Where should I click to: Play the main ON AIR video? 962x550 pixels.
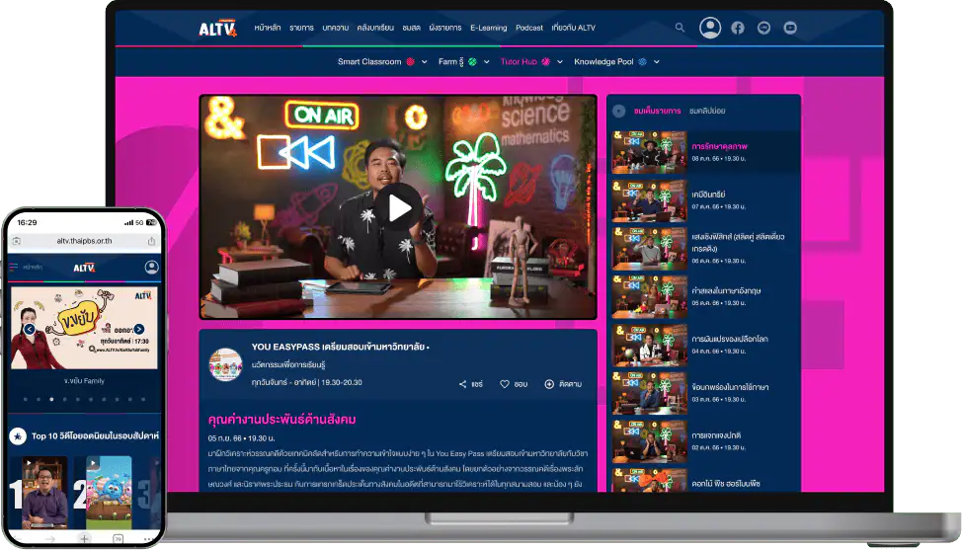[x=399, y=208]
